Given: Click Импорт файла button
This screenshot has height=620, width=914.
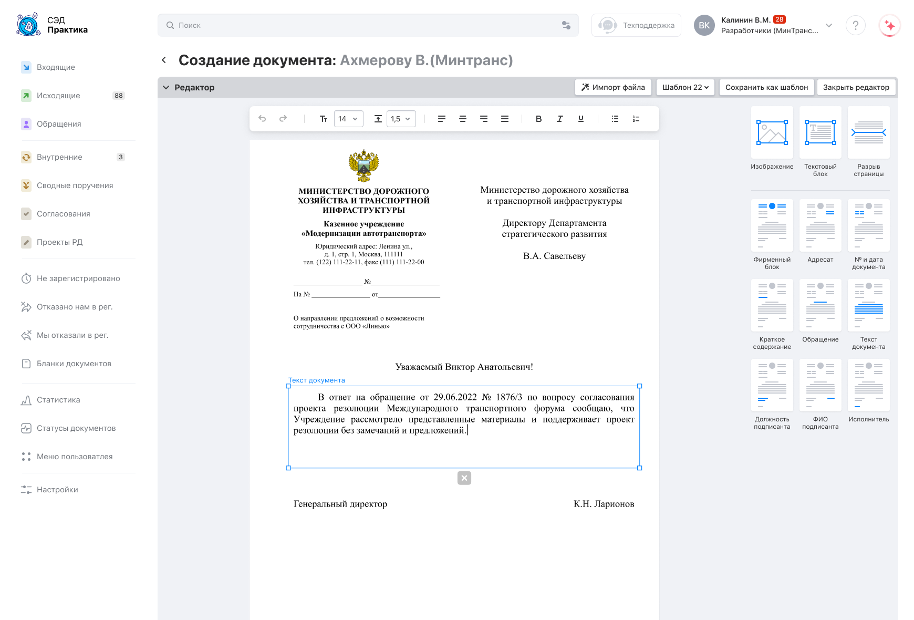Looking at the screenshot, I should (613, 87).
